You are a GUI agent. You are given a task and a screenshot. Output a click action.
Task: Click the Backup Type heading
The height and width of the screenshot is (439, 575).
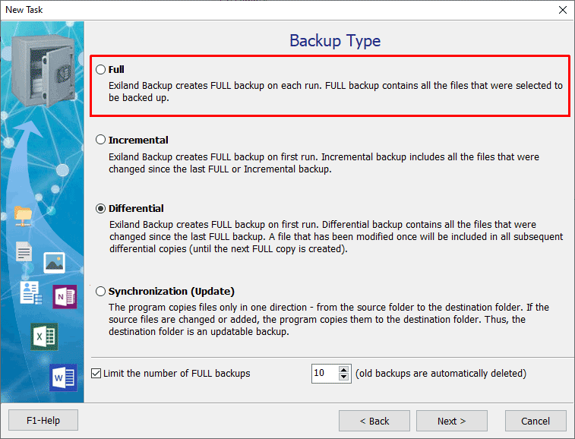[335, 41]
